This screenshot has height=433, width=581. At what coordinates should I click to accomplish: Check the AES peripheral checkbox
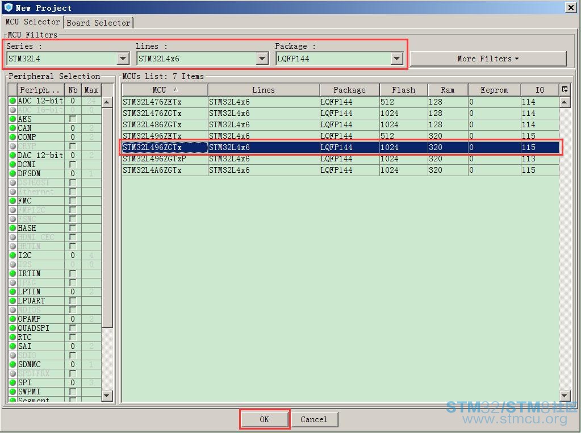tap(73, 119)
